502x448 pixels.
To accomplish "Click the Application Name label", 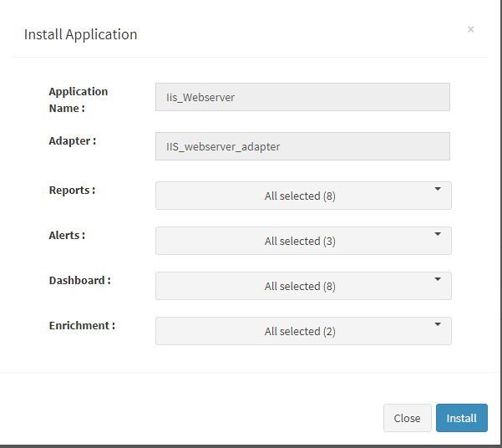I will 79,99.
